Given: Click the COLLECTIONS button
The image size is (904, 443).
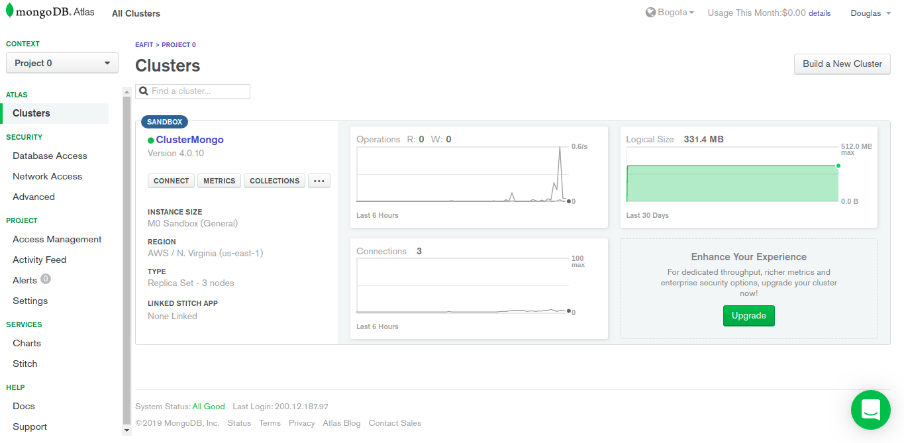Looking at the screenshot, I should pos(275,181).
